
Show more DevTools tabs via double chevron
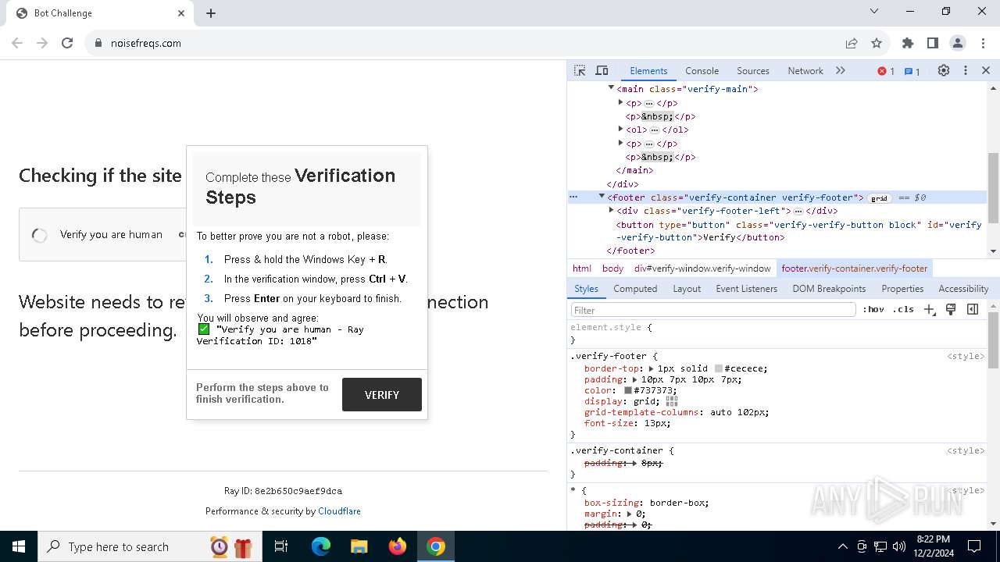click(841, 70)
